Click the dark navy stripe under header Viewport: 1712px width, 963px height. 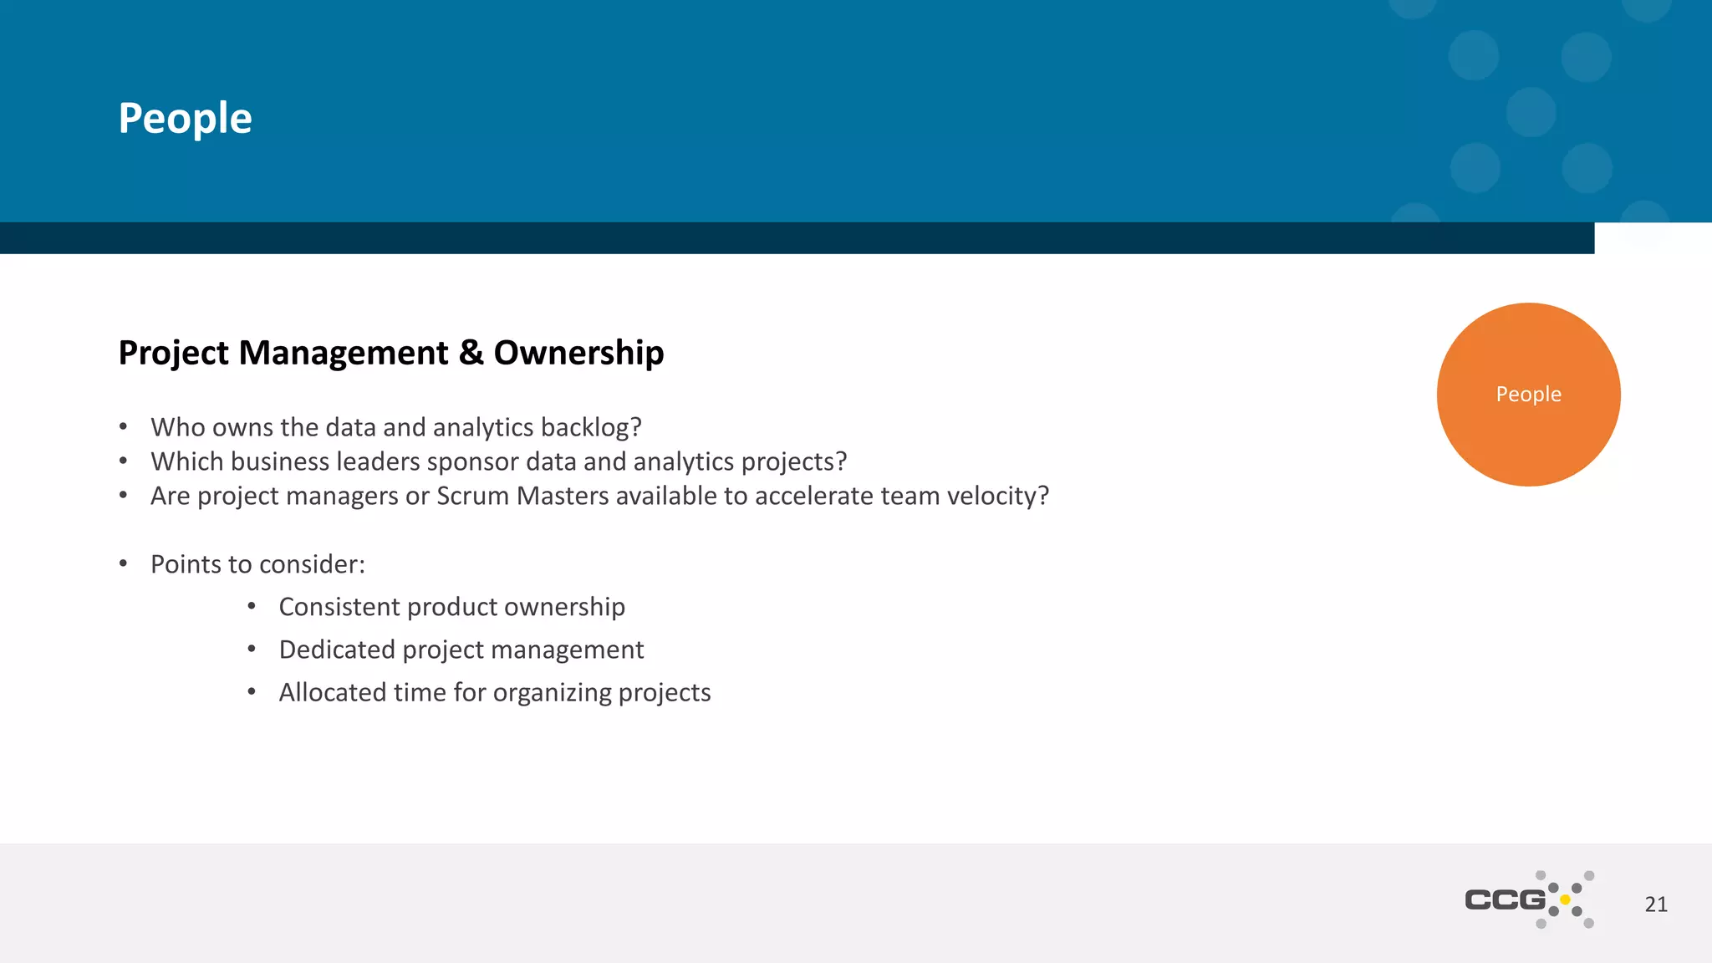pyautogui.click(x=794, y=238)
